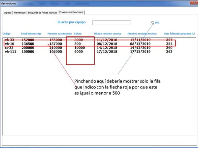
Task: Click Dias faltantes proxima R.T header
Action: pos(180,34)
